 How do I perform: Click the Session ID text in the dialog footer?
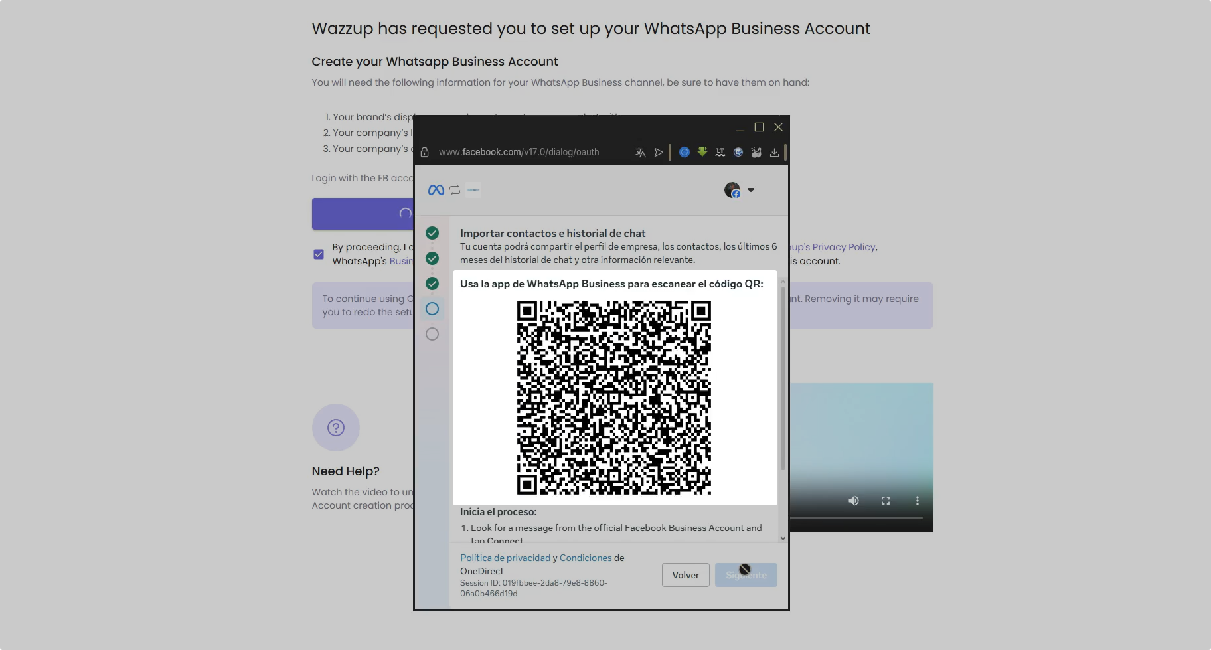533,588
